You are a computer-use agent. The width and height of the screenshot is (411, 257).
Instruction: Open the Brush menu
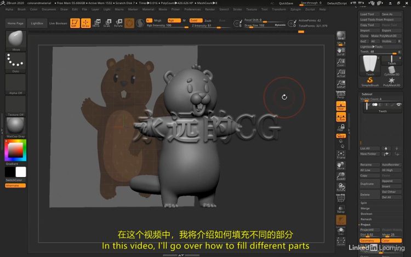tap(21, 9)
